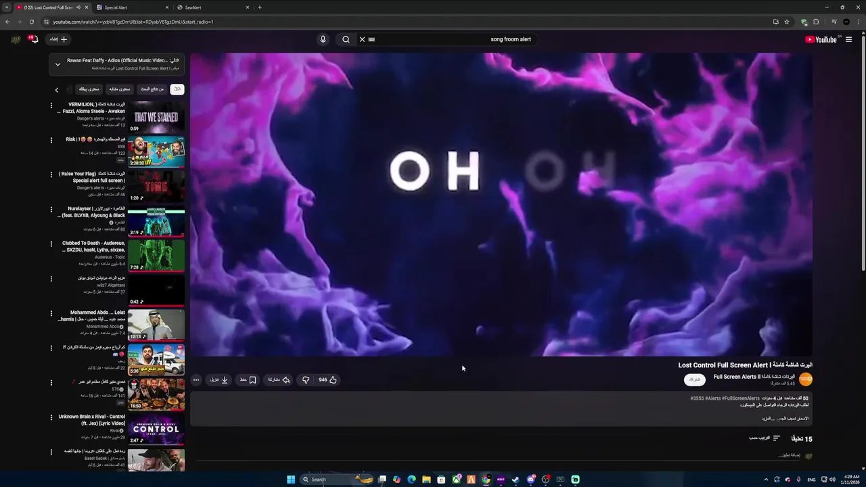Open options menu for the 'Risk' video
The width and height of the screenshot is (866, 487).
51,140
